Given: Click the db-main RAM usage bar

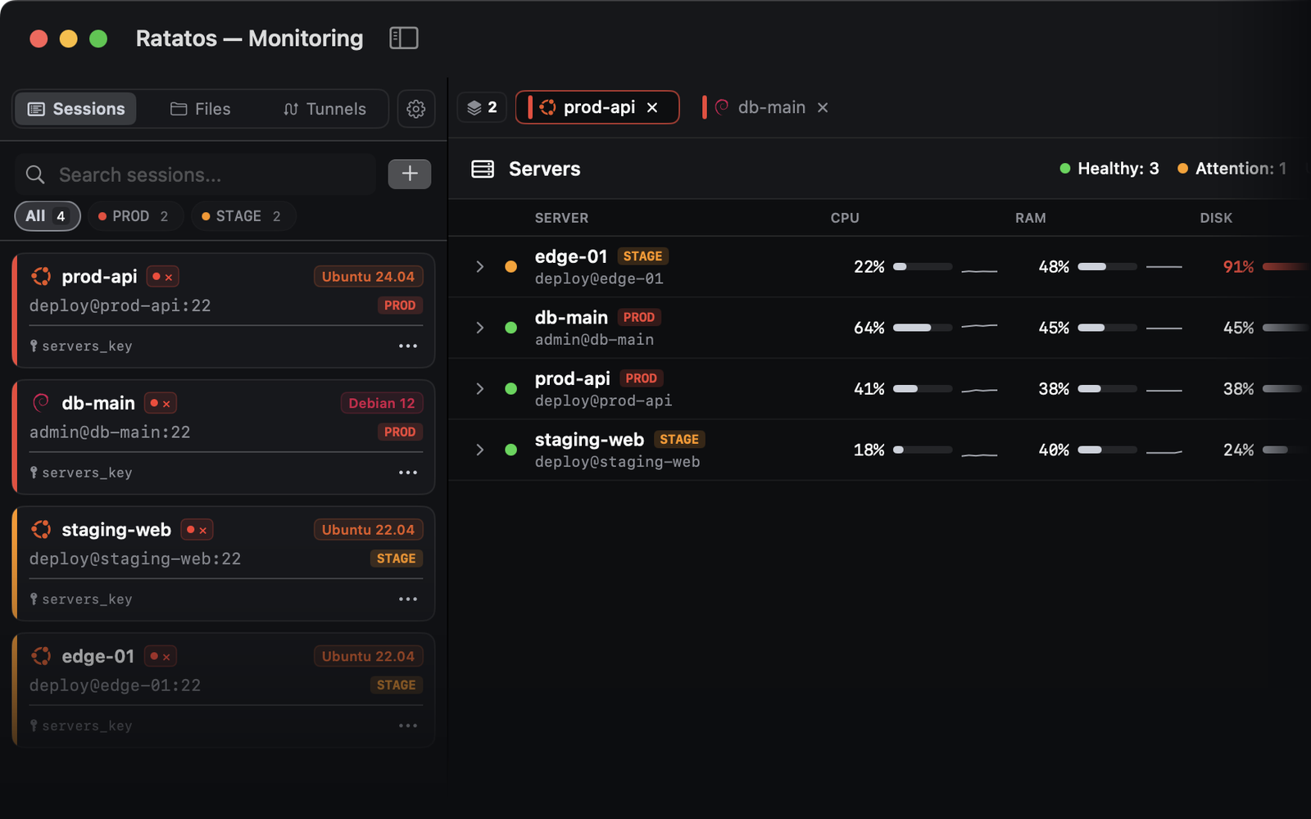Looking at the screenshot, I should [1108, 328].
